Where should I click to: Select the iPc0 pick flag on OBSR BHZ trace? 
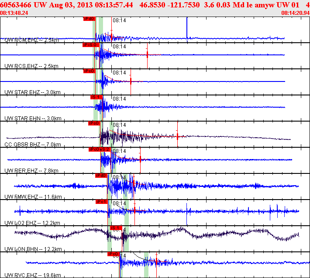pyautogui.click(x=94, y=123)
